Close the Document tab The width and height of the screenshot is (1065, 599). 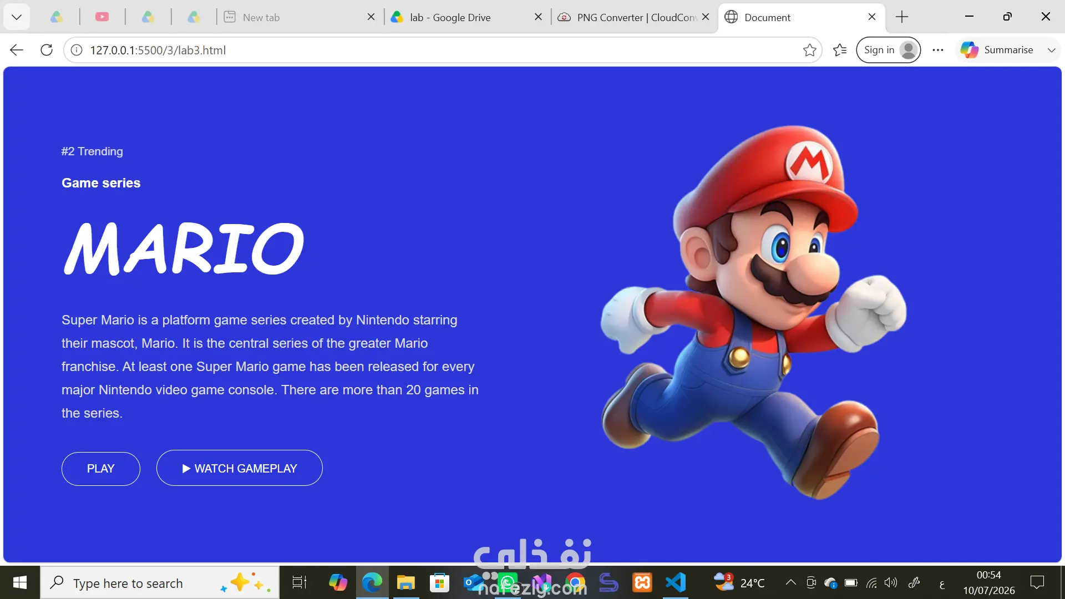872,17
